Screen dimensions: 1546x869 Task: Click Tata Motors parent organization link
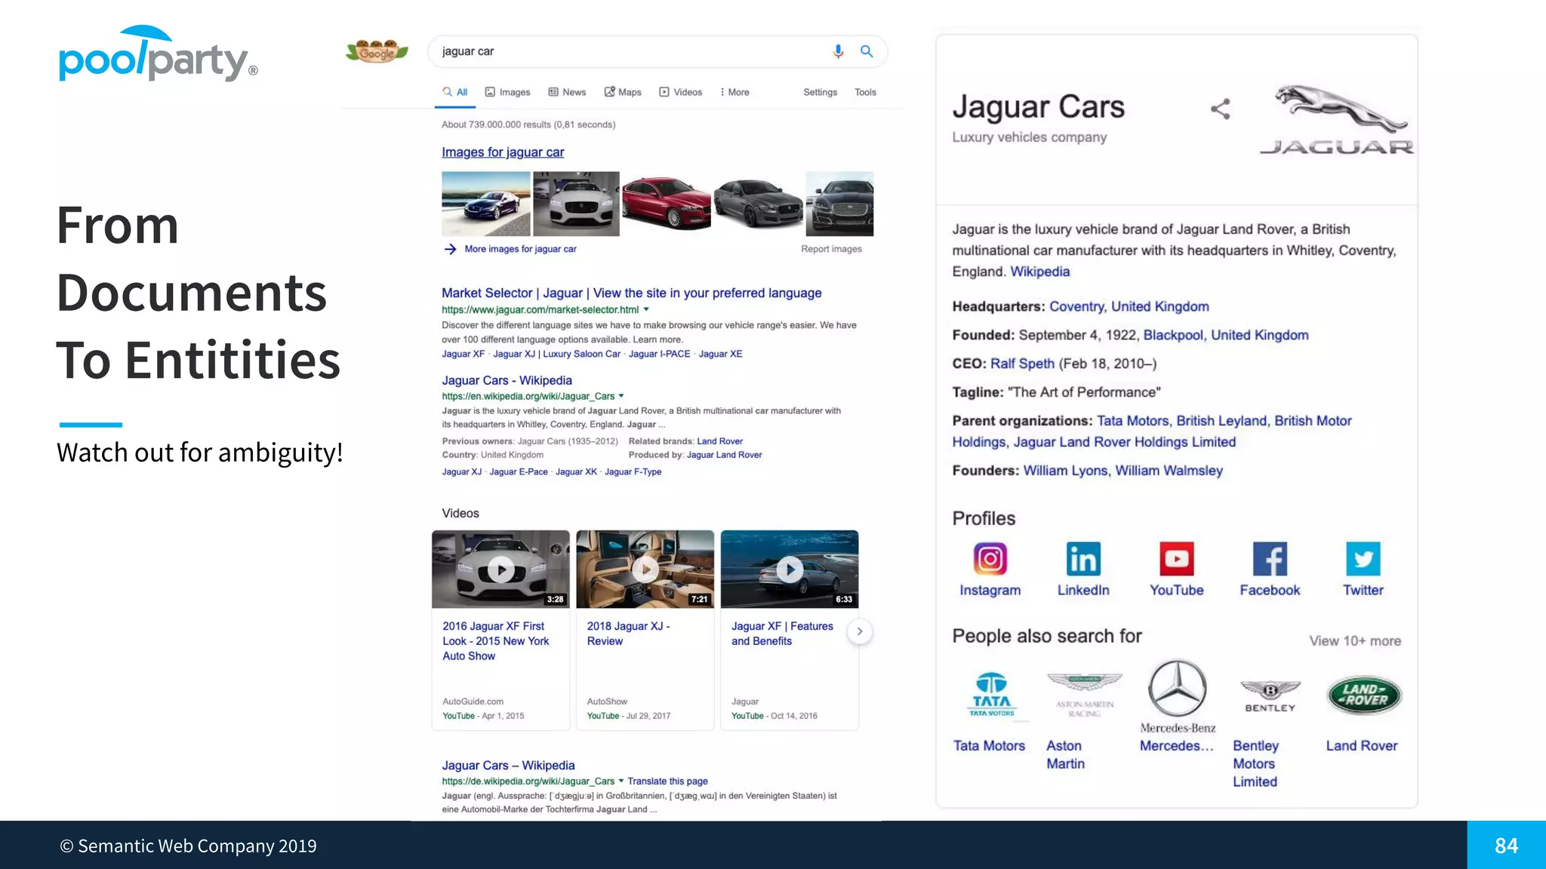[x=1132, y=421]
